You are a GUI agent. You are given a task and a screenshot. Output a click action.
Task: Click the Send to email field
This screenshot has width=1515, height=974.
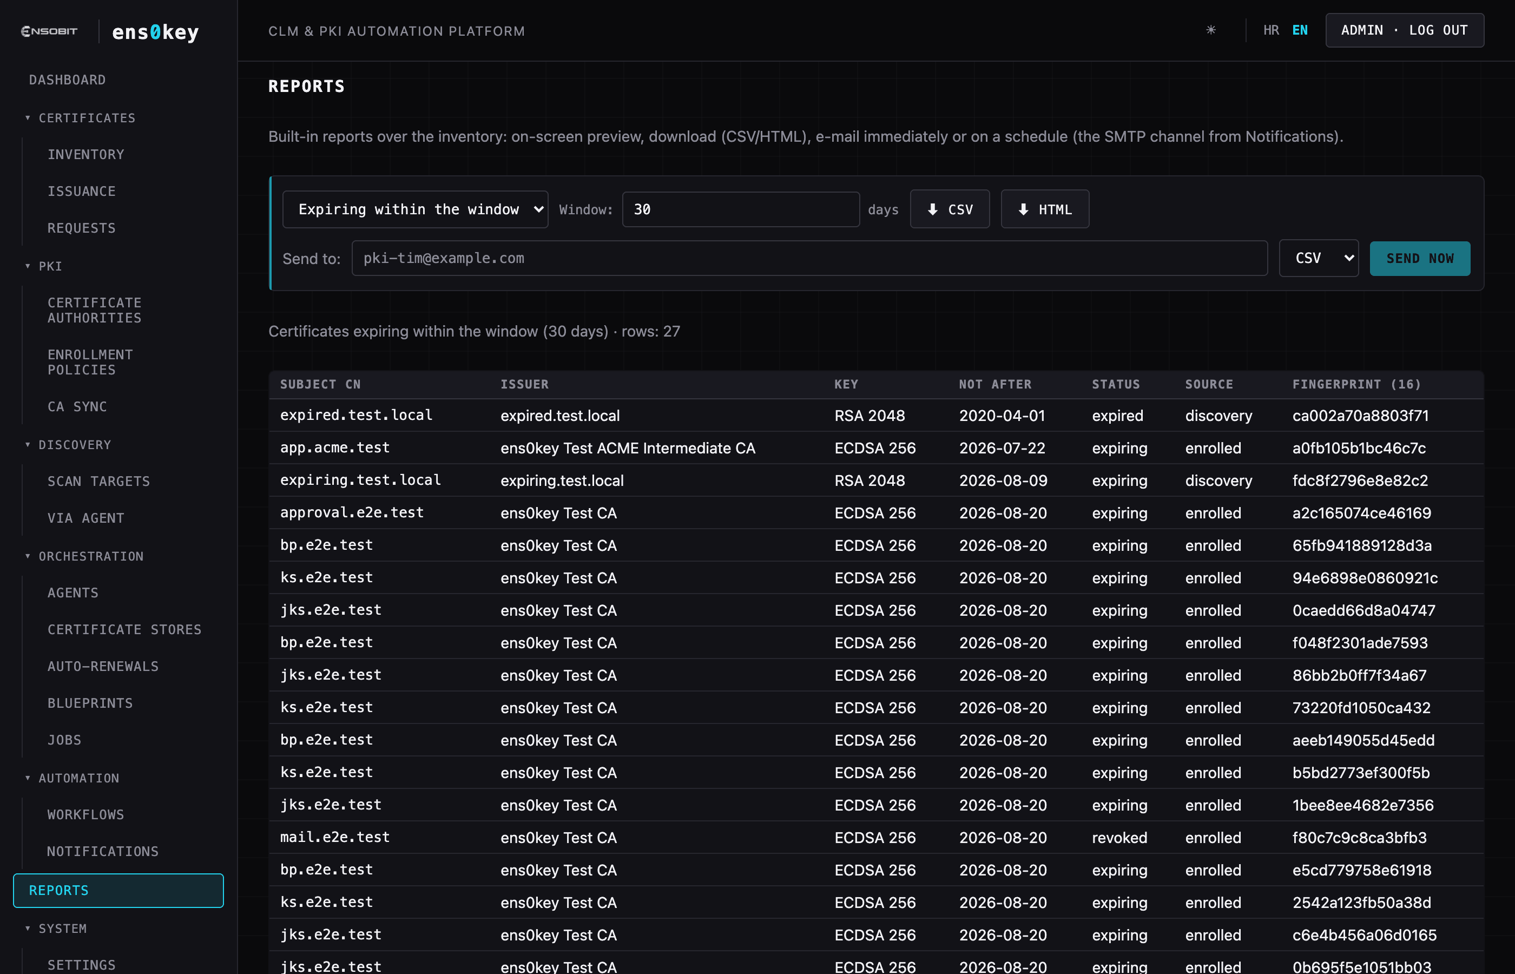[809, 258]
